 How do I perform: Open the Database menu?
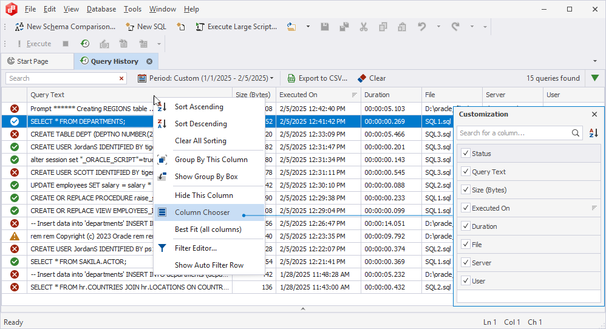(x=101, y=9)
